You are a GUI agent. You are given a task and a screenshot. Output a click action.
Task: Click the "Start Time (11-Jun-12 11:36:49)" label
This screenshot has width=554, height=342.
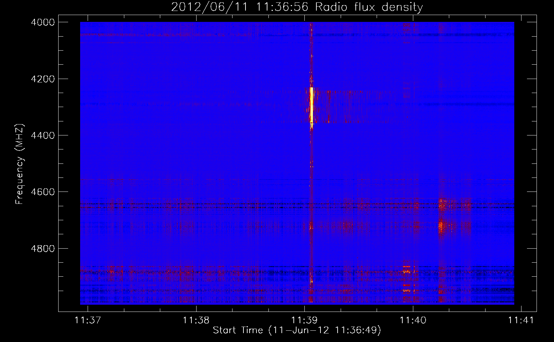click(297, 330)
